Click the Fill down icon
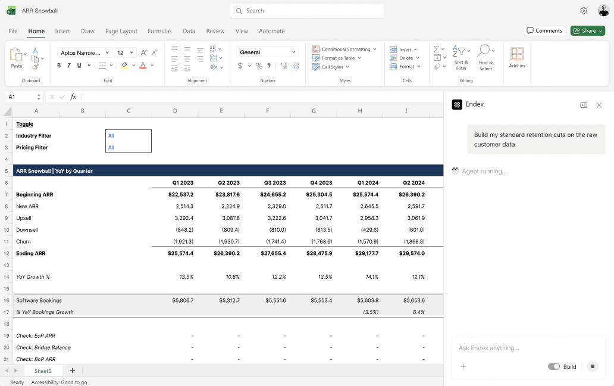The width and height of the screenshot is (614, 386). pyautogui.click(x=437, y=58)
